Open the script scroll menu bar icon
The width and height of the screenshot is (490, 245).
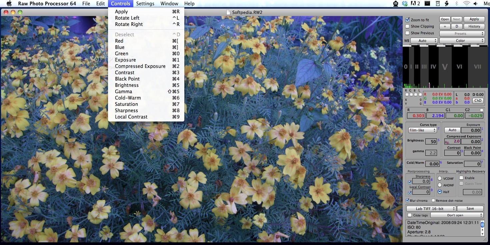point(447,4)
